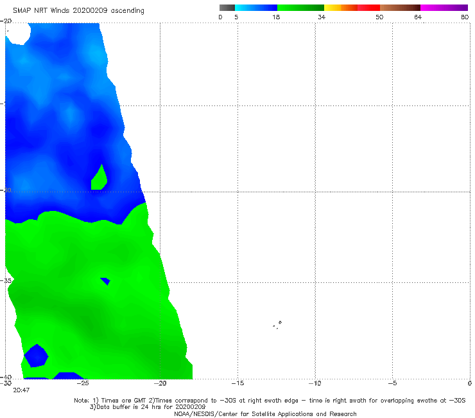Screen dimensions: 475x418
Task: Click the longitude axis label '-15'
Action: pyautogui.click(x=237, y=383)
